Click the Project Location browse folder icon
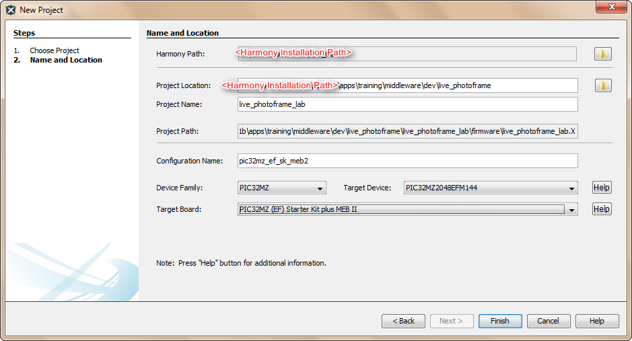 (x=602, y=85)
